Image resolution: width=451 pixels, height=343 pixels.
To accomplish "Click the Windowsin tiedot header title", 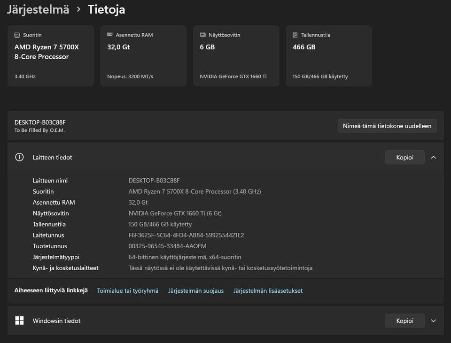I will [57, 320].
